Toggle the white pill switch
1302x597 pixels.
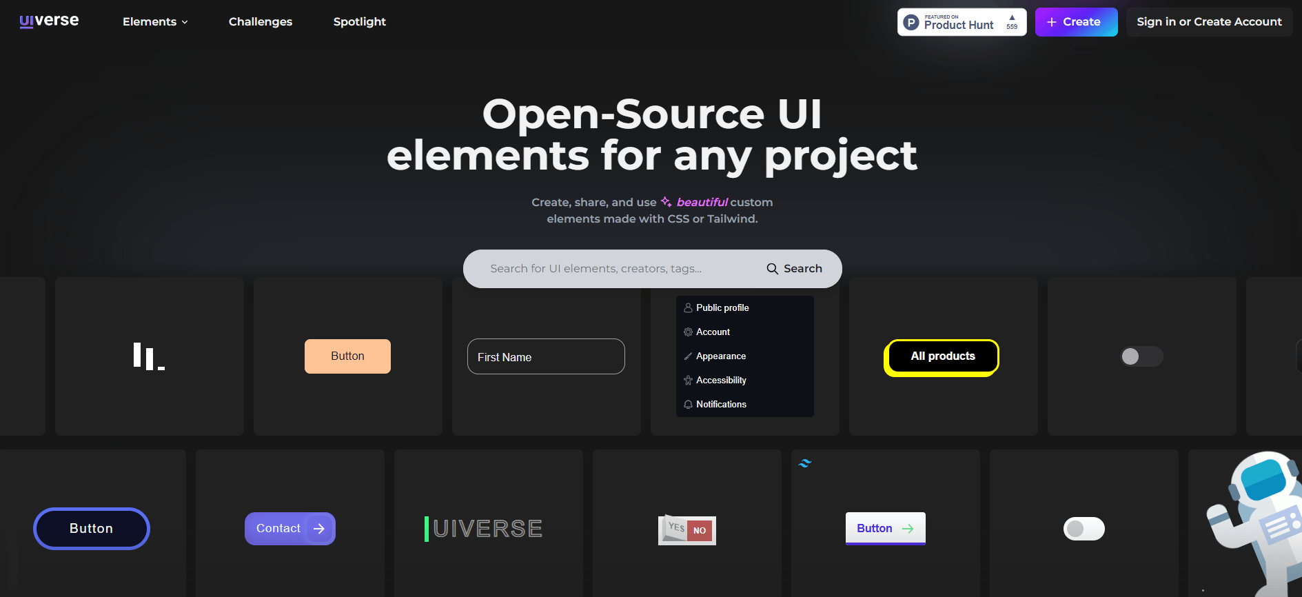click(x=1084, y=529)
